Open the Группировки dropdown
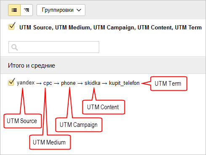The width and height of the screenshot is (206, 155). point(61,10)
